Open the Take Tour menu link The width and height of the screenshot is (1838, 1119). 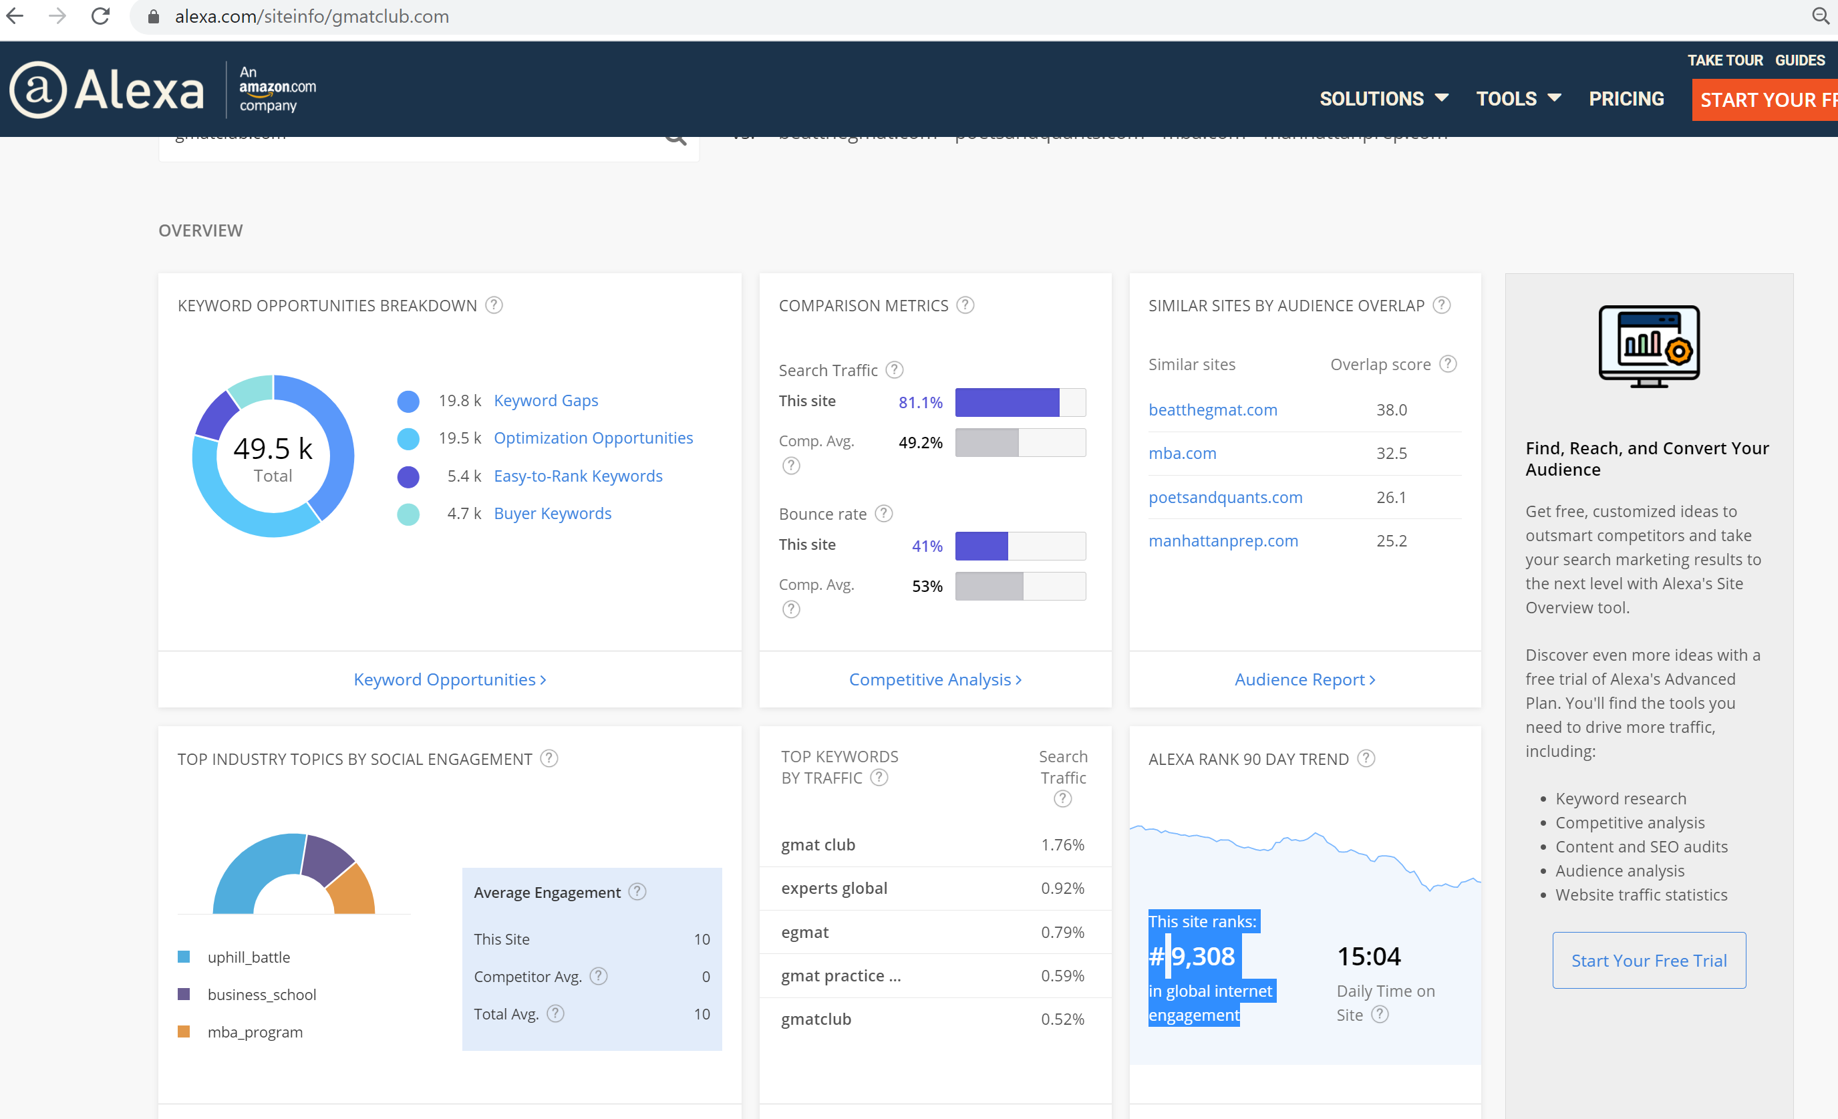pyautogui.click(x=1724, y=60)
